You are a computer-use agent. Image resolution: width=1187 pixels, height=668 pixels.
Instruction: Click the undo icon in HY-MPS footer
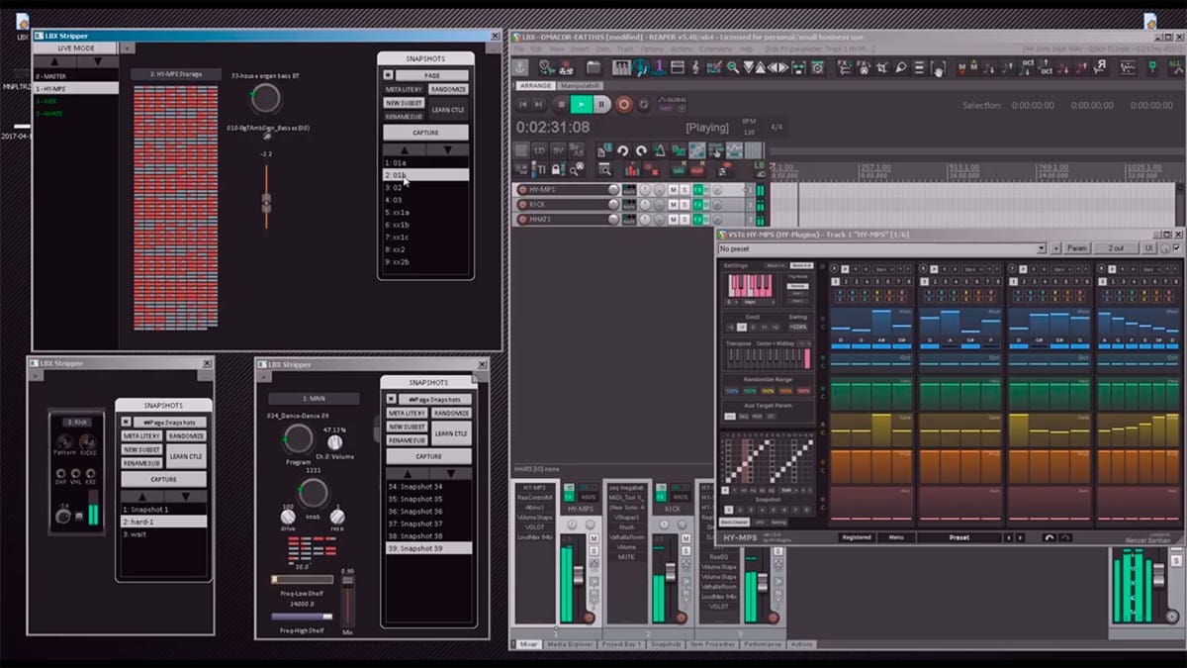pyautogui.click(x=1050, y=537)
